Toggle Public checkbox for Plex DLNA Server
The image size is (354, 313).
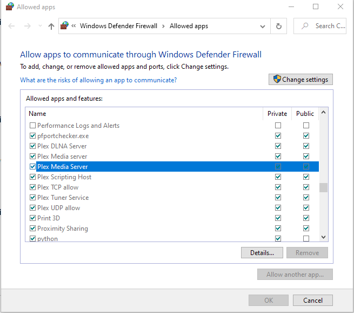pyautogui.click(x=306, y=146)
